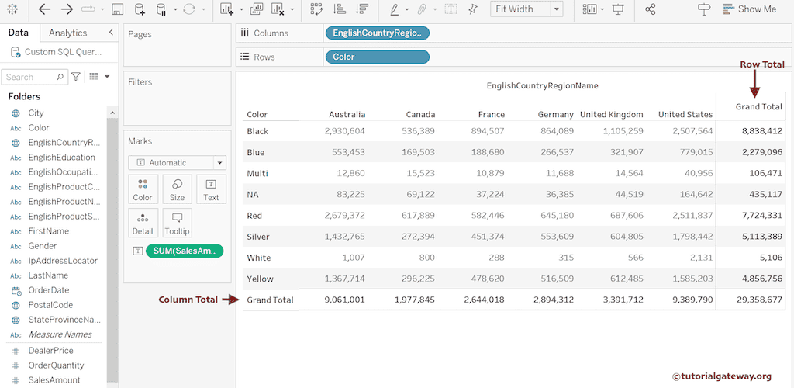Expand the Marks type Automatic dropdown

pyautogui.click(x=219, y=163)
